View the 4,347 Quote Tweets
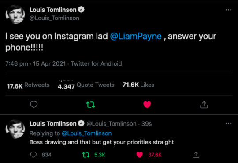The image size is (238, 163). coord(86,85)
